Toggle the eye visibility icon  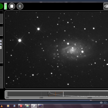106,6
